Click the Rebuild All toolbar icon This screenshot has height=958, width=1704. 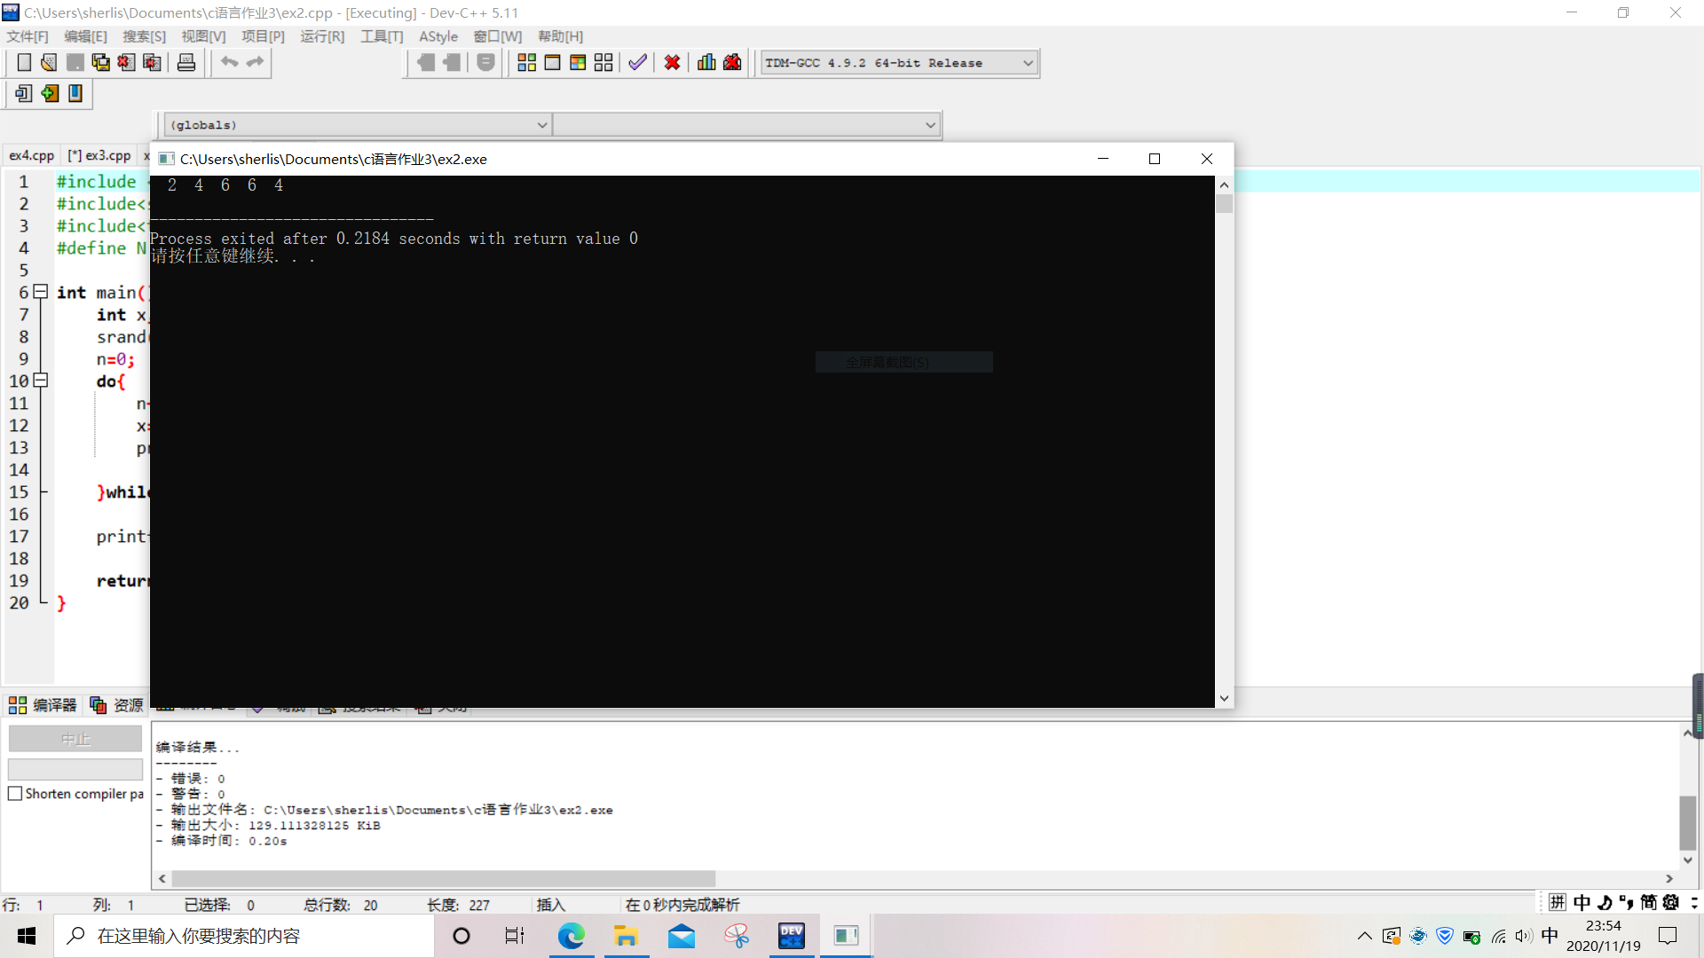[603, 62]
